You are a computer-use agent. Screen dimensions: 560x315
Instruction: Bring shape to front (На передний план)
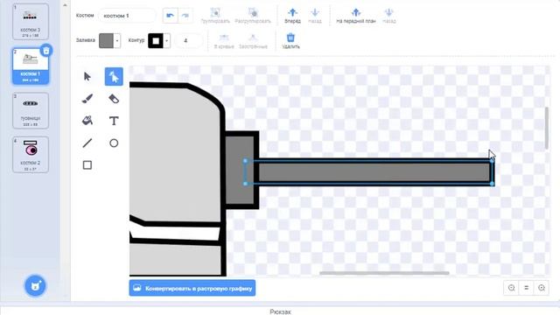[356, 16]
